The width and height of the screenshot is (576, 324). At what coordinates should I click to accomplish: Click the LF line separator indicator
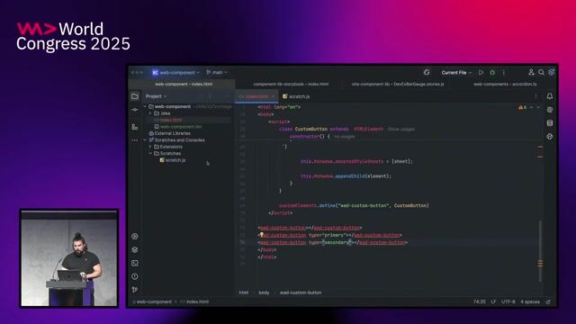[x=493, y=301]
